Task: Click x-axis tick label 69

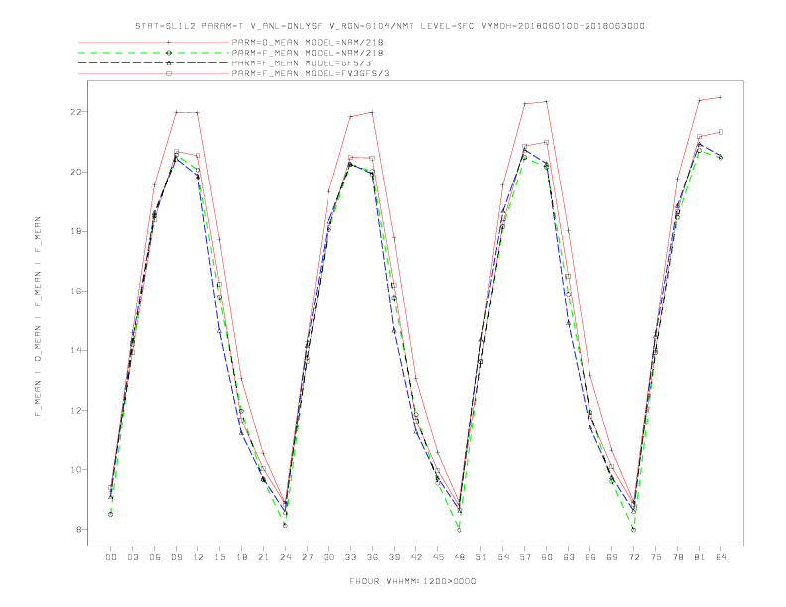Action: (x=612, y=557)
